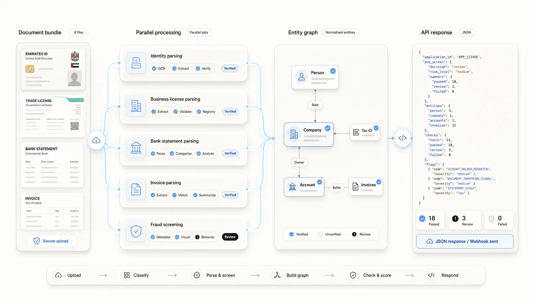Click the QR code on the Trade License
Image resolution: width=536 pixels, height=302 pixels.
(x=75, y=126)
